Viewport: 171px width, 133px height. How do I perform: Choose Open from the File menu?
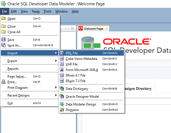pos(30,18)
